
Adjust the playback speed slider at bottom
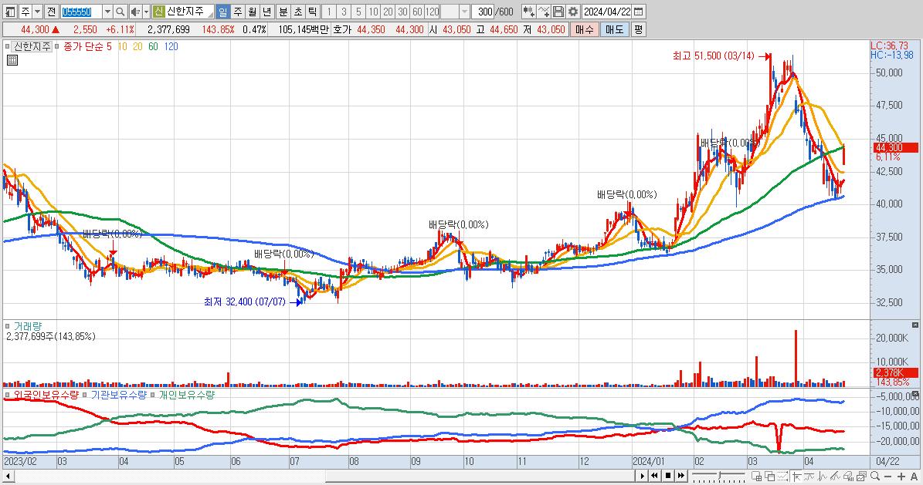(x=719, y=475)
